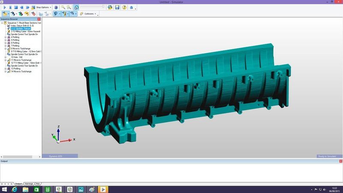The width and height of the screenshot is (343, 193).
Task: Collapse the Sequence 1 Mould Base tree node
Action: [2, 23]
